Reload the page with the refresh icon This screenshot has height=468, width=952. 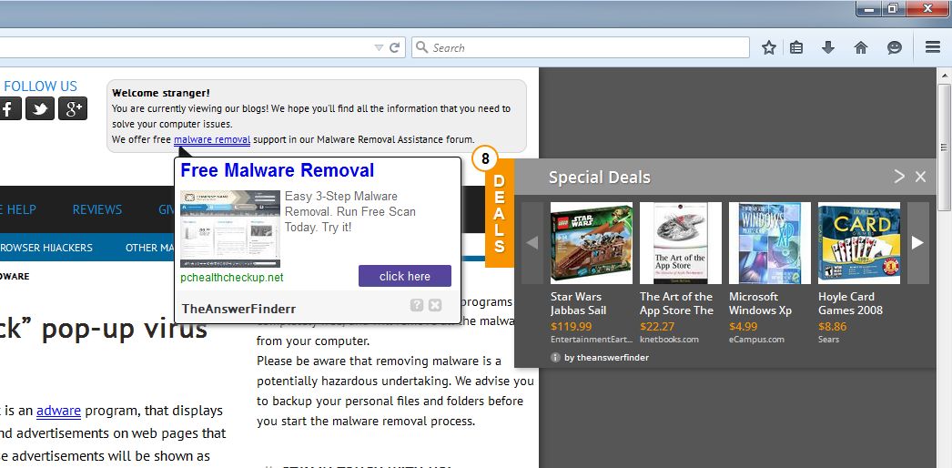click(394, 47)
